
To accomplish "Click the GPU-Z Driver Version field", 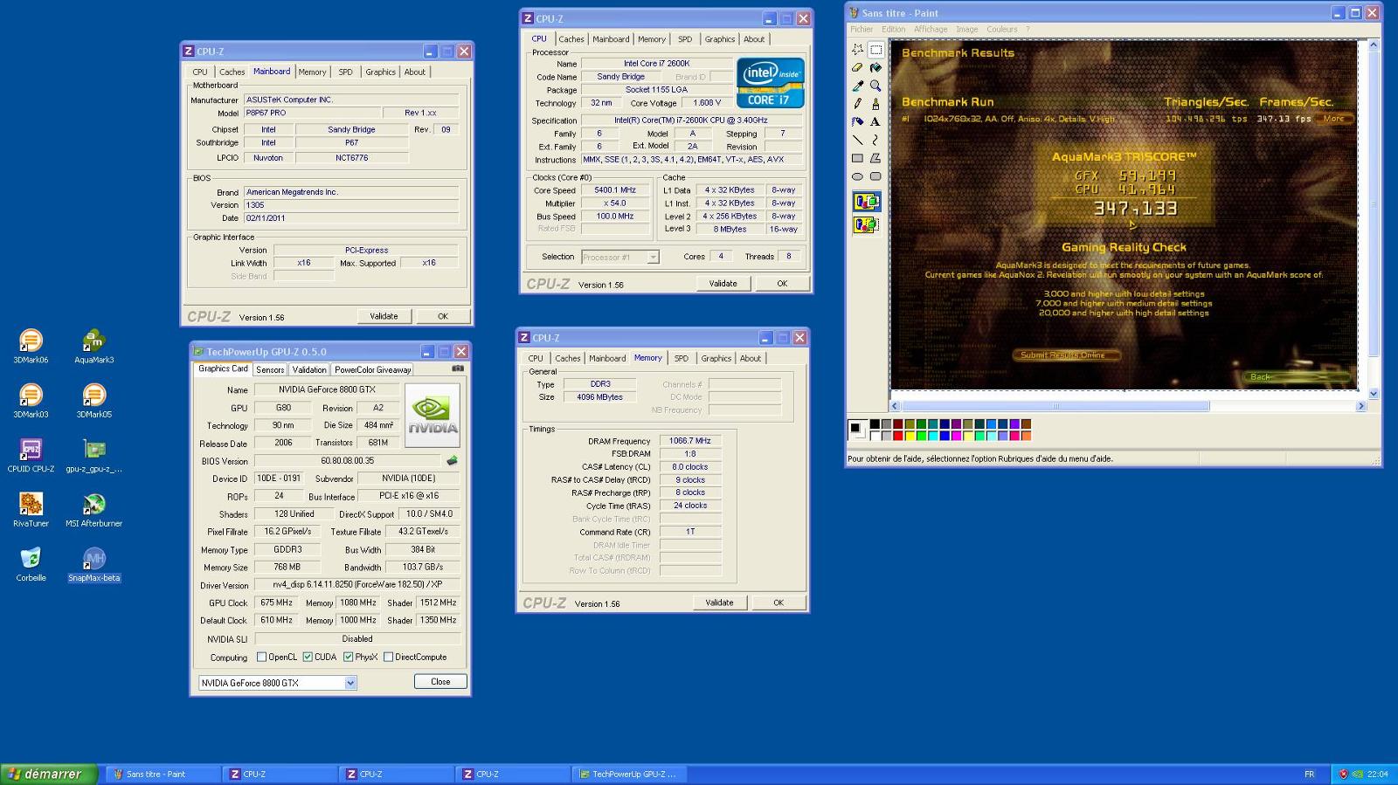I will [356, 585].
